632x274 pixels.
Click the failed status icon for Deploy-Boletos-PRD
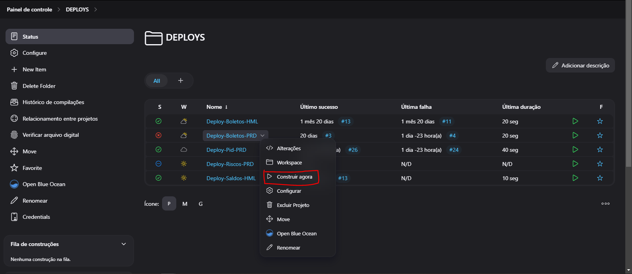(x=158, y=136)
